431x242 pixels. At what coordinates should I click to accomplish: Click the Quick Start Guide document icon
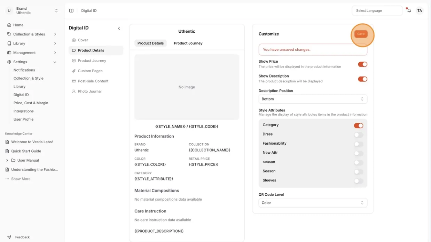coord(7,151)
